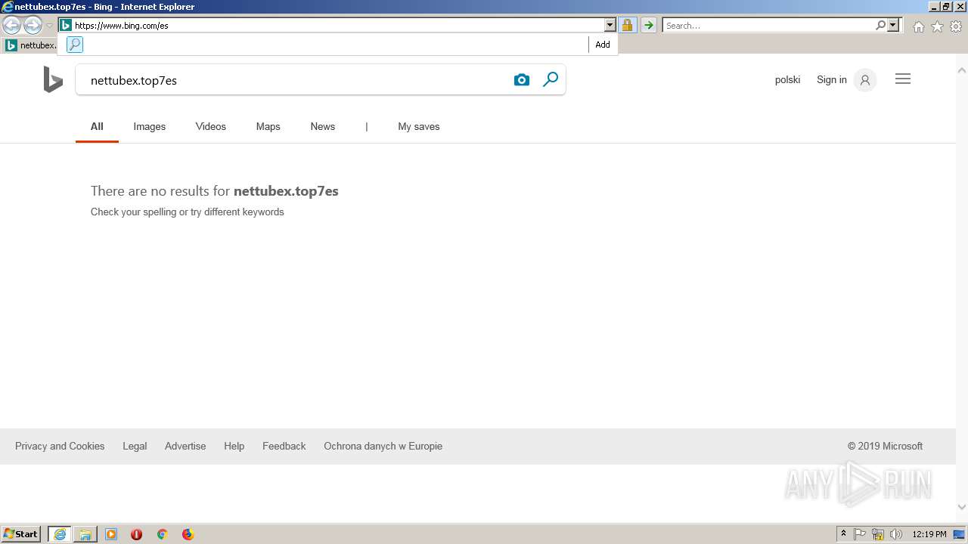
Task: Click the taskbar clock 12:19 PM
Action: (x=929, y=534)
